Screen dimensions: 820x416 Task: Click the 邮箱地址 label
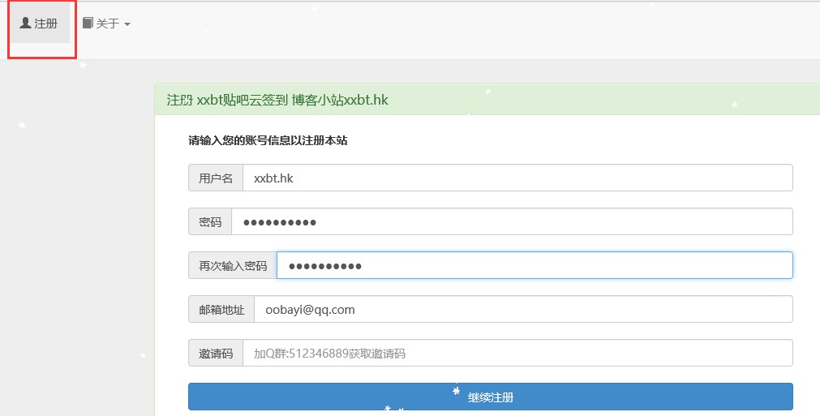221,309
